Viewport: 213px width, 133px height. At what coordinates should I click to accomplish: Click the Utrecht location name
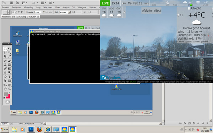pyautogui.click(x=196, y=8)
